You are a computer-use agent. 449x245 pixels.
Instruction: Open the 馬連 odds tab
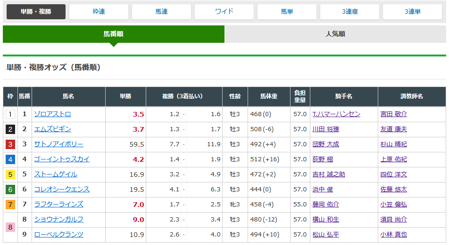[x=161, y=12]
